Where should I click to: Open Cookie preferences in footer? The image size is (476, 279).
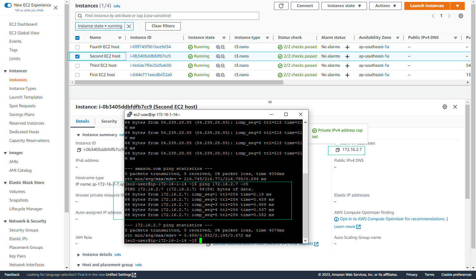pyautogui.click(x=456, y=275)
